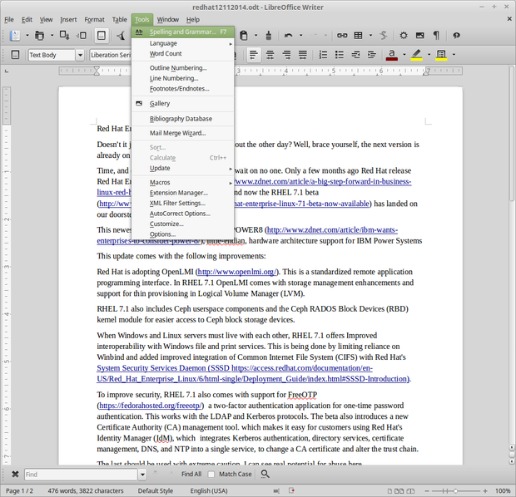Screen dimensions: 516x497
Task: Click the Undo icon
Action: click(x=288, y=36)
